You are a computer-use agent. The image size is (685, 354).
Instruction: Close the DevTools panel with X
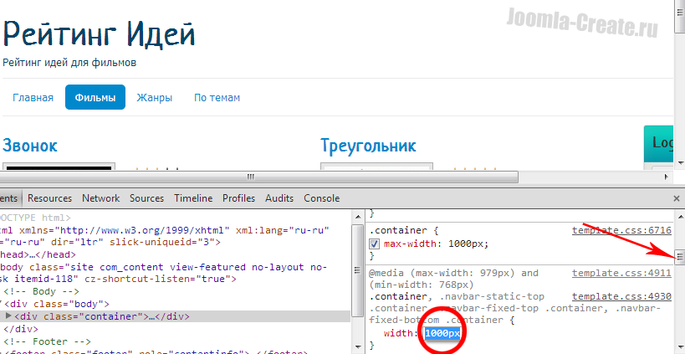[x=676, y=198]
